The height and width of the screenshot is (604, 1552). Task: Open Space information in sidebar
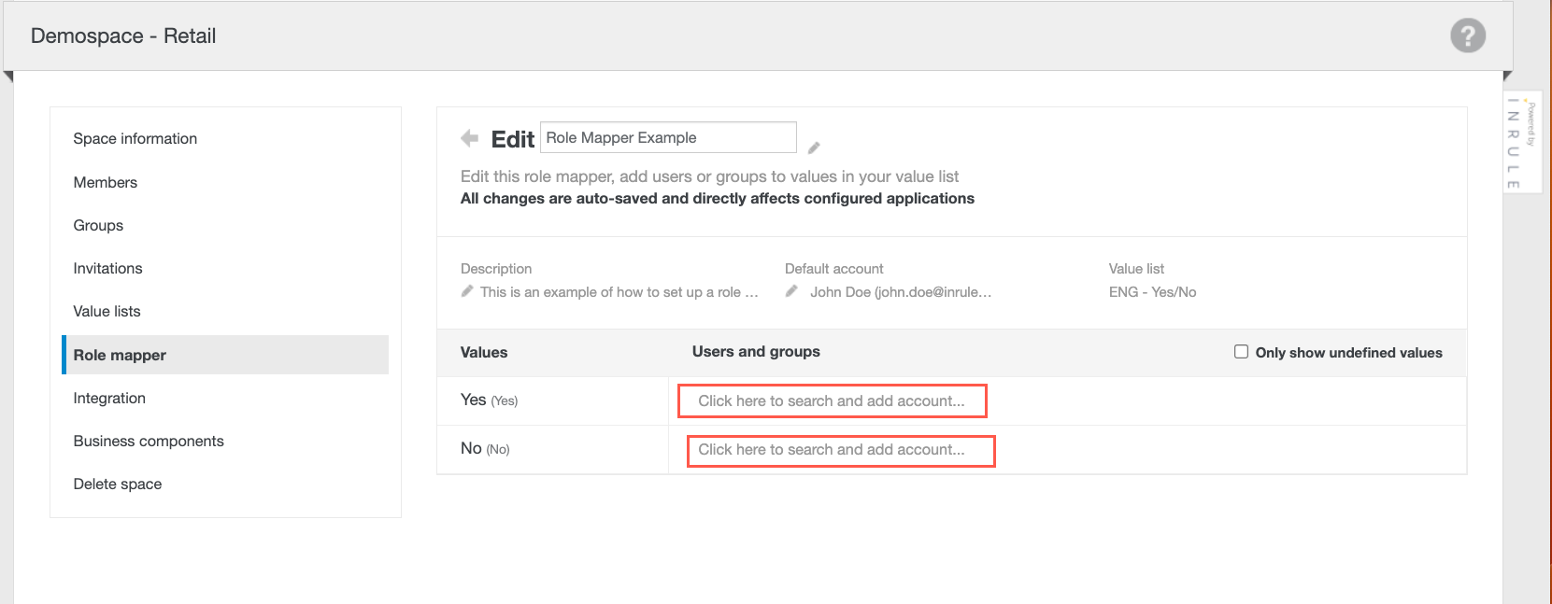point(135,138)
